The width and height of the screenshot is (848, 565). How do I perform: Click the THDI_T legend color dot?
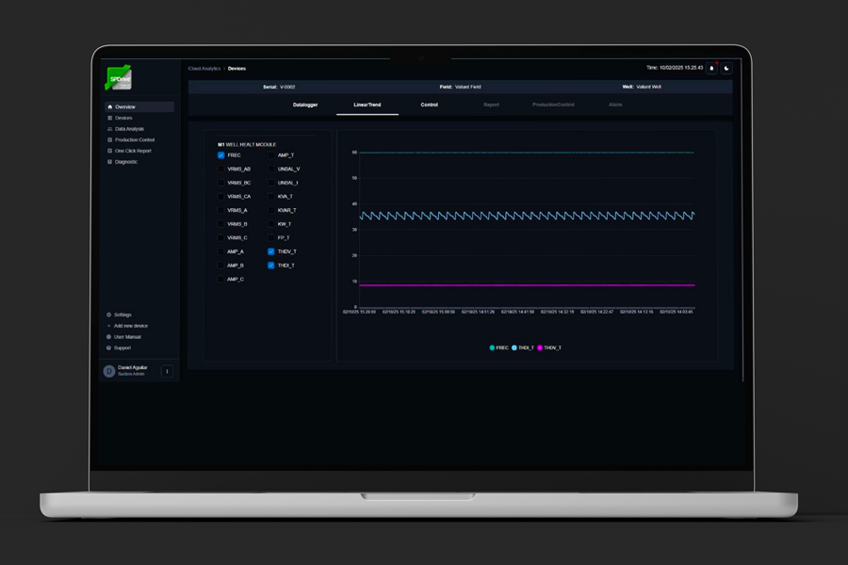pos(514,347)
